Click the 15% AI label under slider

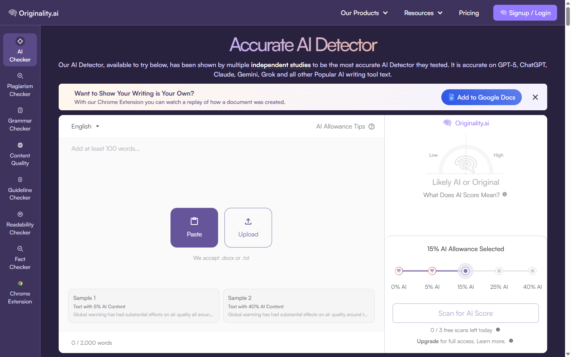[466, 287]
